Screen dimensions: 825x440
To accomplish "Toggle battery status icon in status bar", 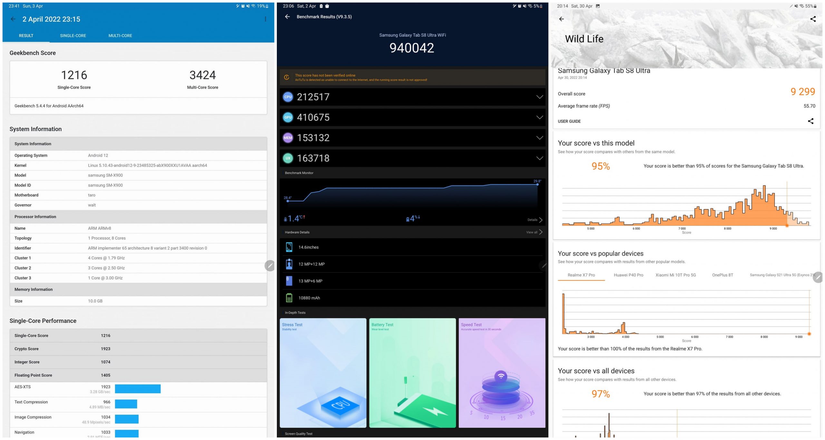I will 271,5.
